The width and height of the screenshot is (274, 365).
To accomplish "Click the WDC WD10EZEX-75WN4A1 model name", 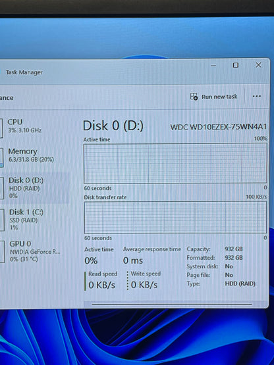I will [219, 127].
